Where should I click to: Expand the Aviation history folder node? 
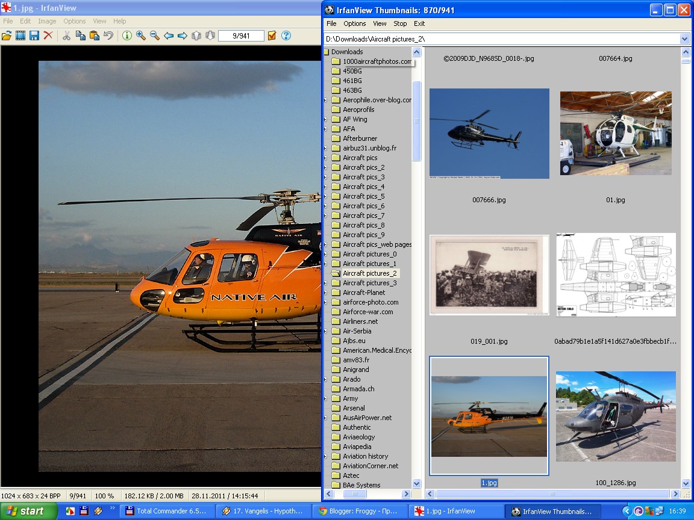click(326, 456)
